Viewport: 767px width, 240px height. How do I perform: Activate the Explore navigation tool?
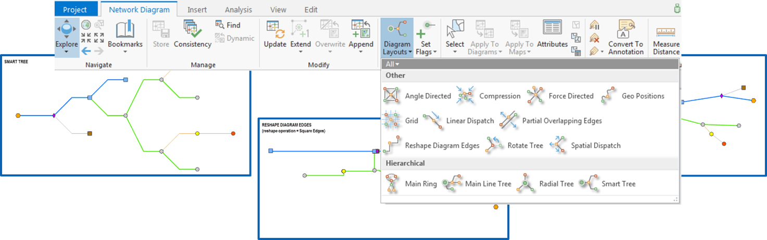[x=67, y=36]
